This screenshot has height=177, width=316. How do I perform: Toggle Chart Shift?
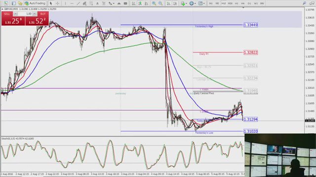click(175, 3)
